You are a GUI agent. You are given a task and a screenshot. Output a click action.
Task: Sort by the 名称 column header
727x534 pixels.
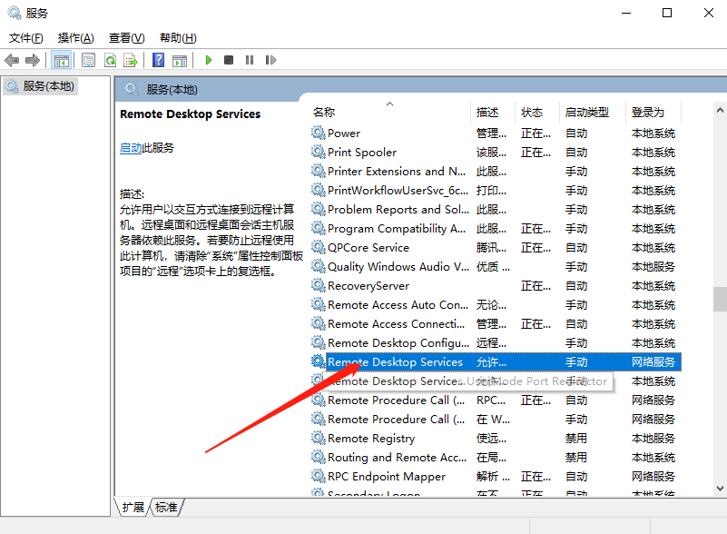point(324,113)
